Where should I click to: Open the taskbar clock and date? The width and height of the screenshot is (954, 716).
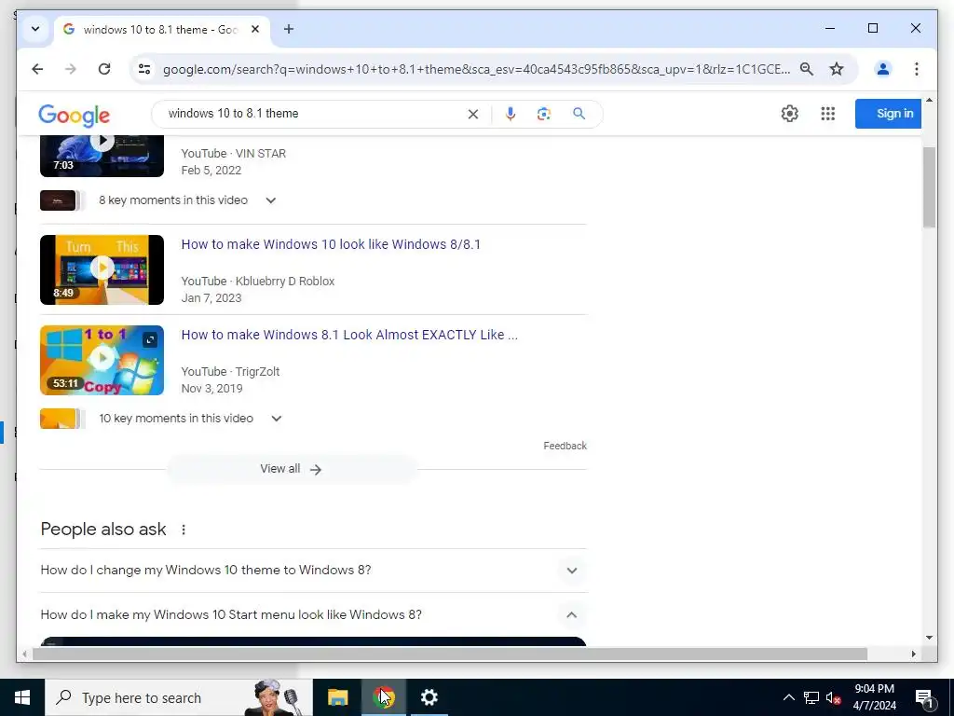[874, 697]
